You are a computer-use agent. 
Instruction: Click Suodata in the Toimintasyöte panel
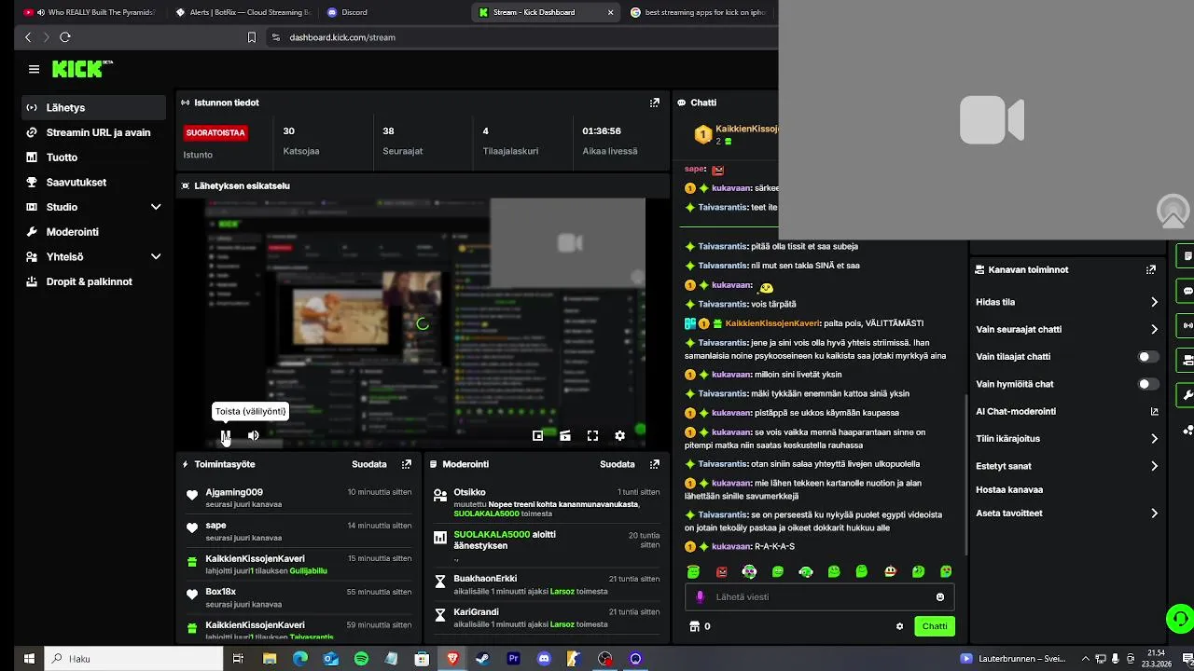pos(369,464)
